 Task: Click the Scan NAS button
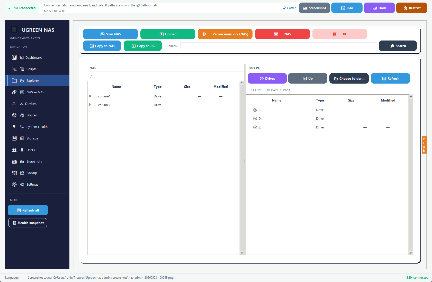[110, 34]
